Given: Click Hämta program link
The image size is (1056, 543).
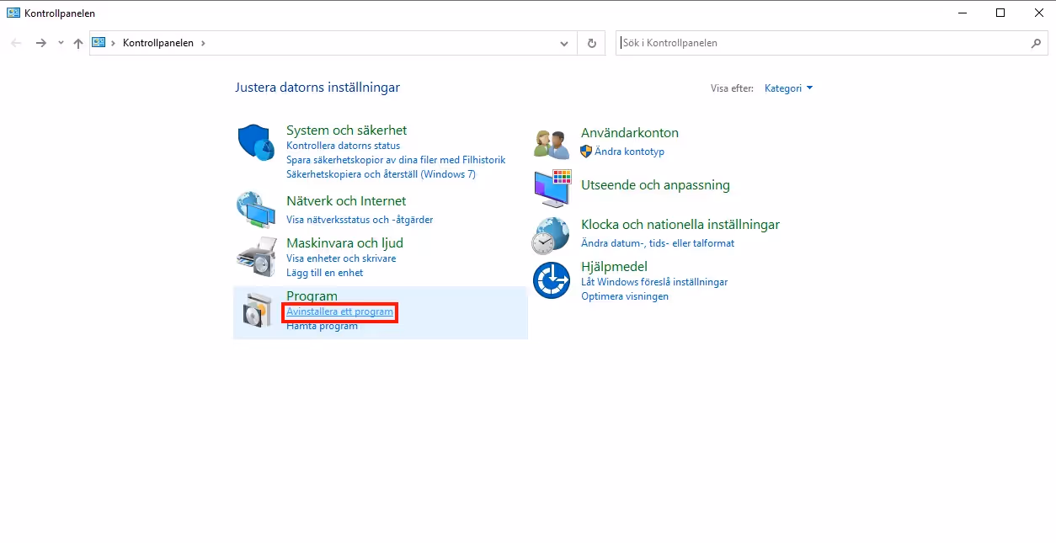Looking at the screenshot, I should tap(322, 326).
